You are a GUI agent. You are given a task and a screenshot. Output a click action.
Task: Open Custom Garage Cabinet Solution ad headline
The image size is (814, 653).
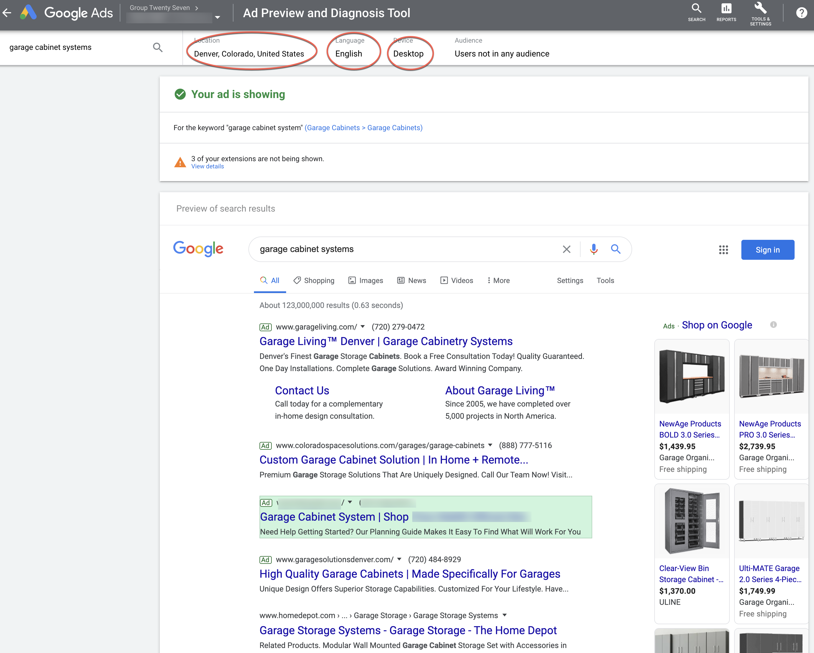point(394,460)
